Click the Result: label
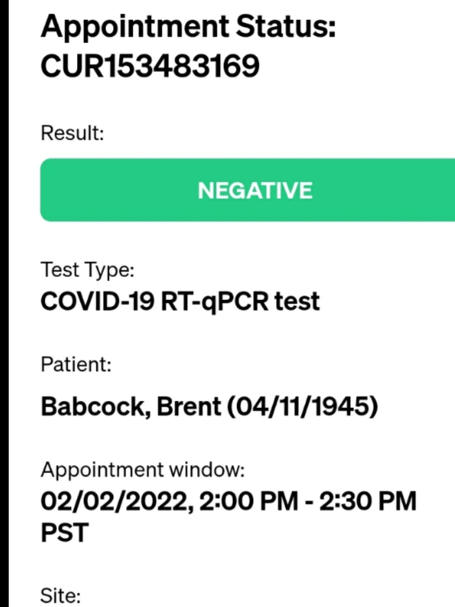 point(72,134)
